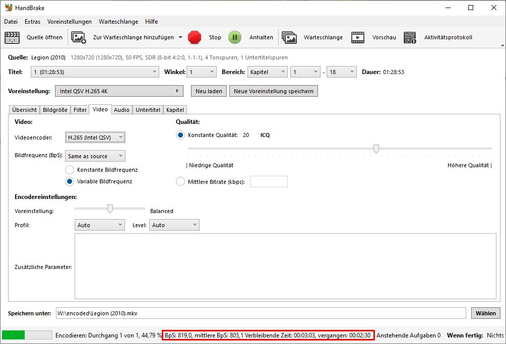Switch to the Untertitel tab
This screenshot has width=506, height=344.
coord(148,110)
